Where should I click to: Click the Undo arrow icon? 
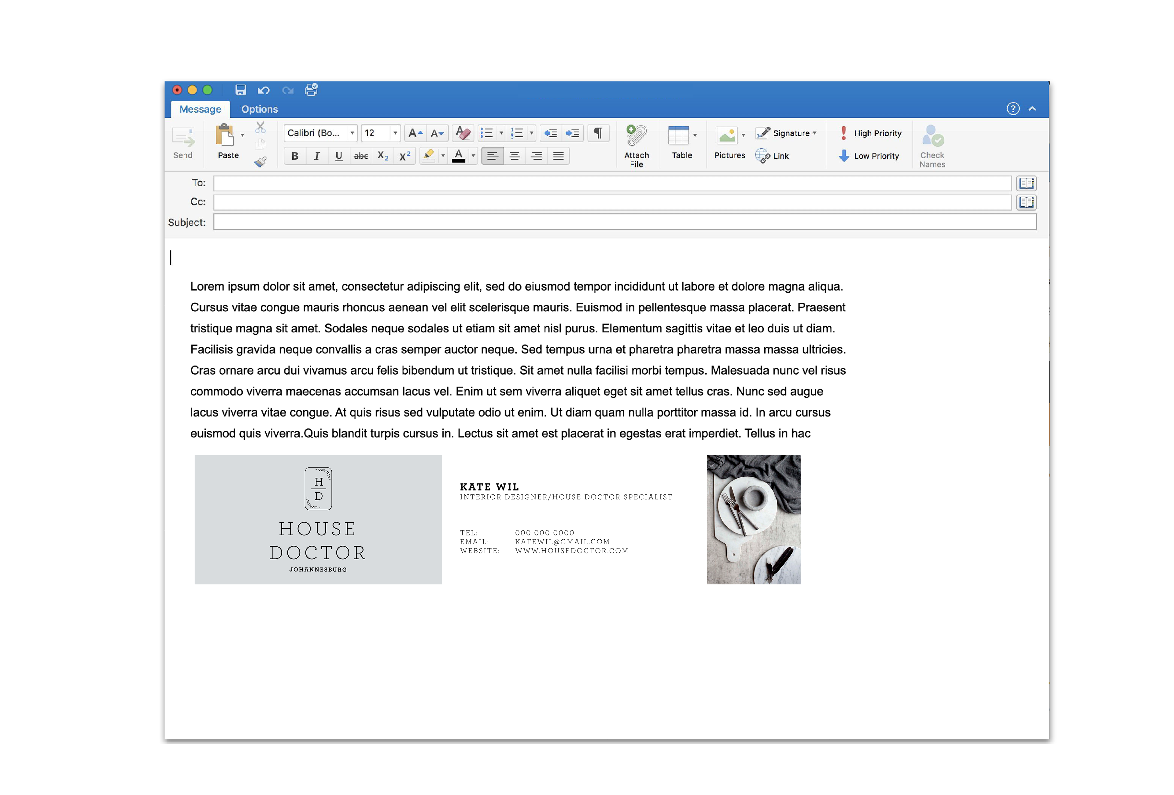(x=263, y=90)
